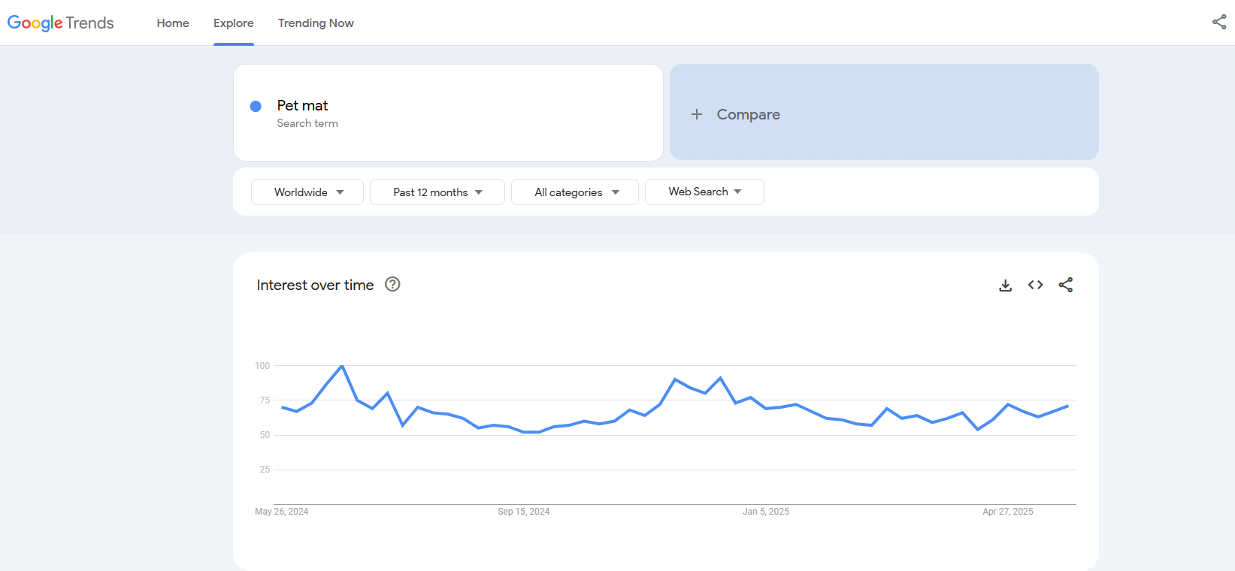
Task: Click the May 26, 2024 axis label
Action: click(x=282, y=512)
